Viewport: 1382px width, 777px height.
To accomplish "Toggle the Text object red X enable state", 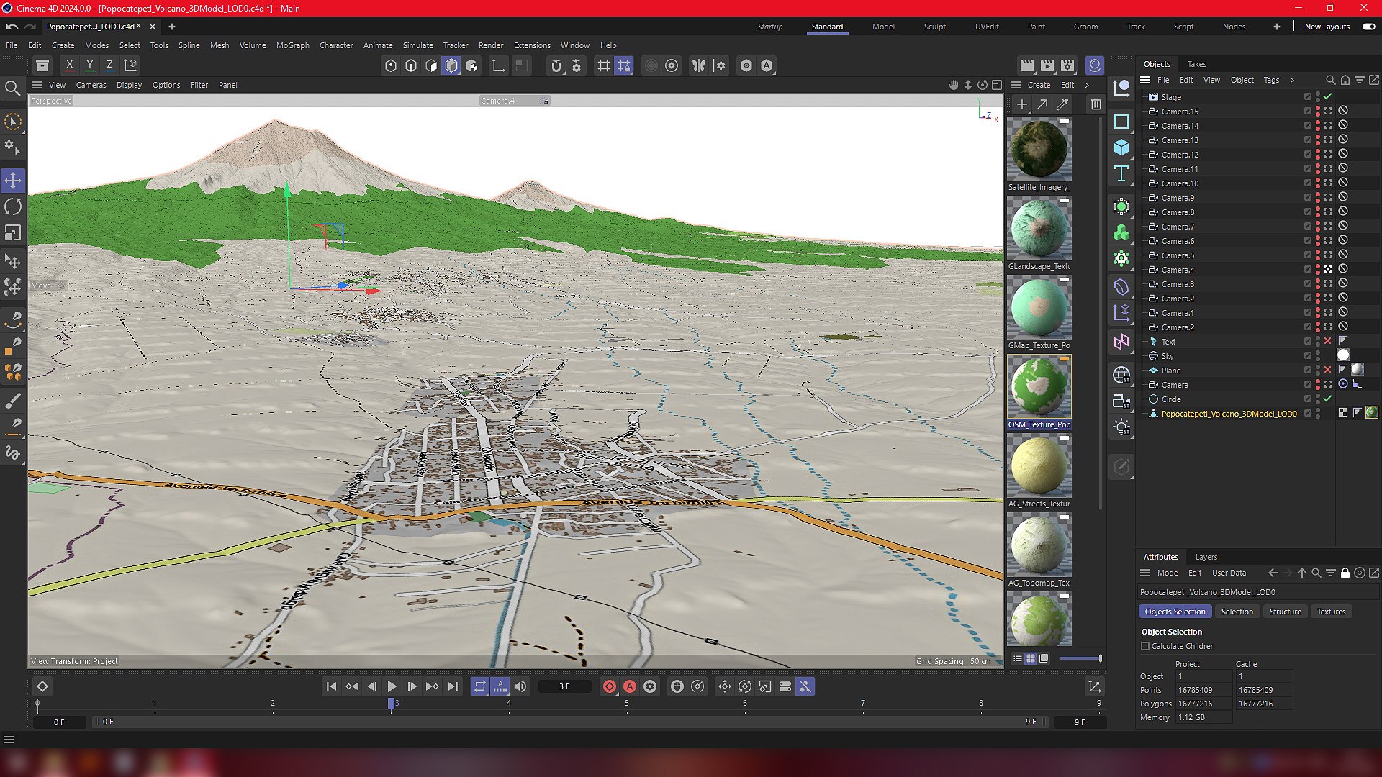I will 1328,341.
